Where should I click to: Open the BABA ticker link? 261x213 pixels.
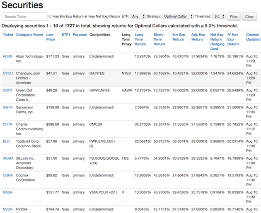(7, 192)
